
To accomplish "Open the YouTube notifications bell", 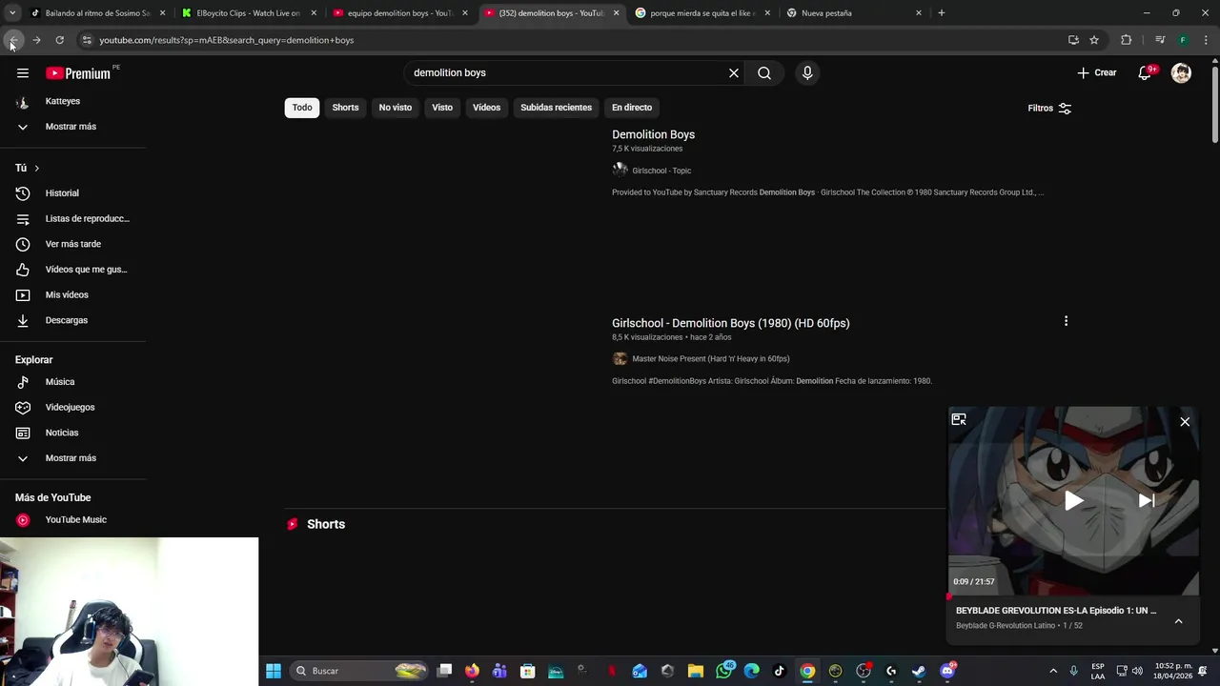I will pyautogui.click(x=1146, y=73).
